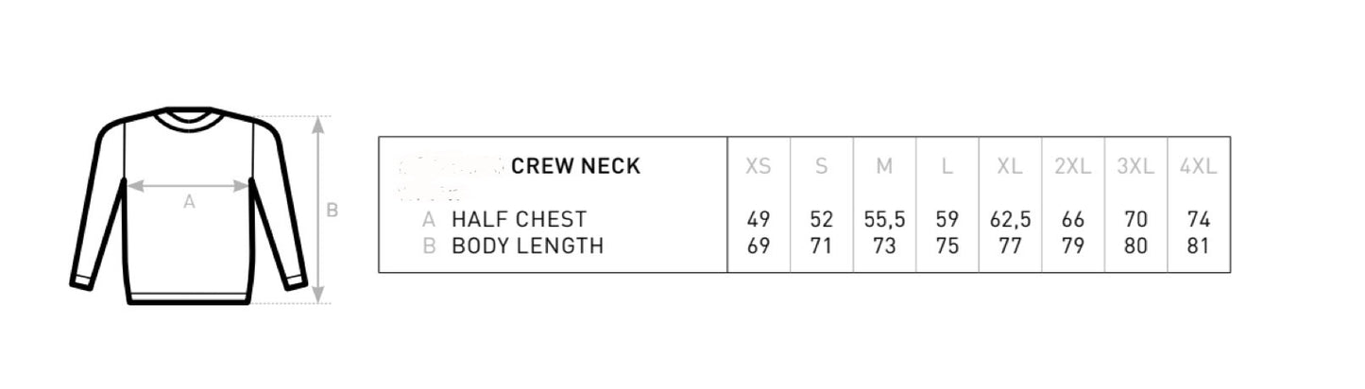This screenshot has height=389, width=1365.
Task: Click the 69 body length value
Action: tap(759, 246)
